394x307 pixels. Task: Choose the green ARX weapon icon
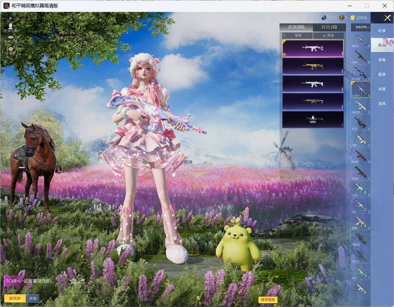pos(361,272)
